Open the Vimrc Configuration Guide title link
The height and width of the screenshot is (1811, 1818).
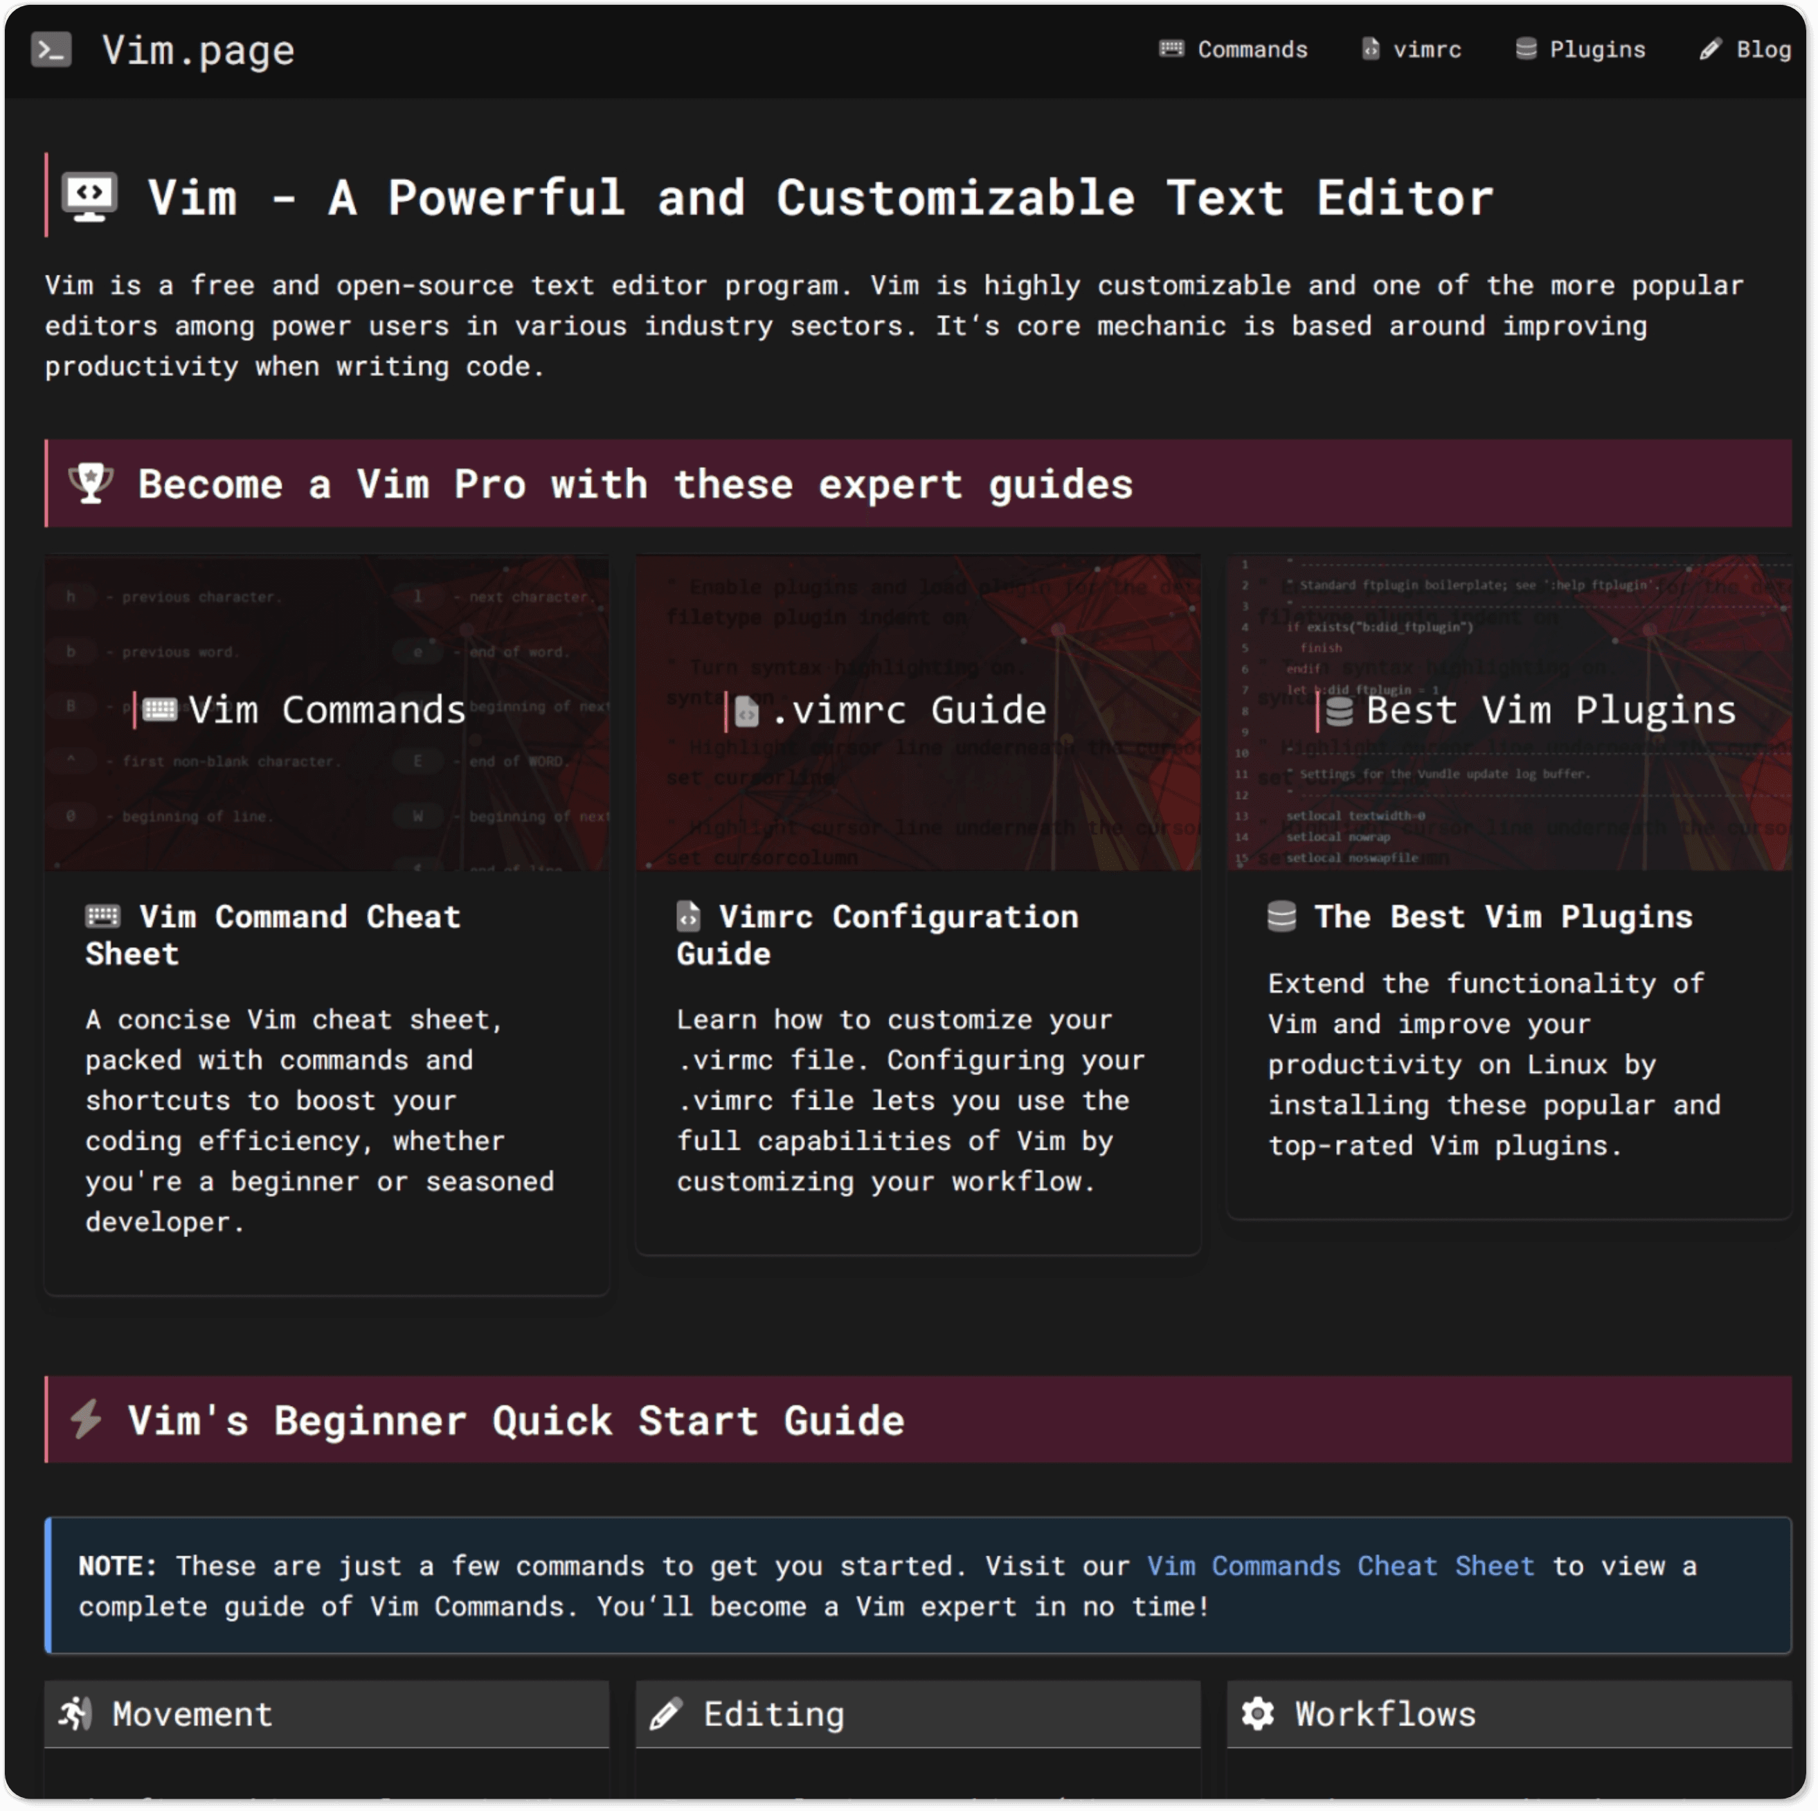(x=878, y=934)
